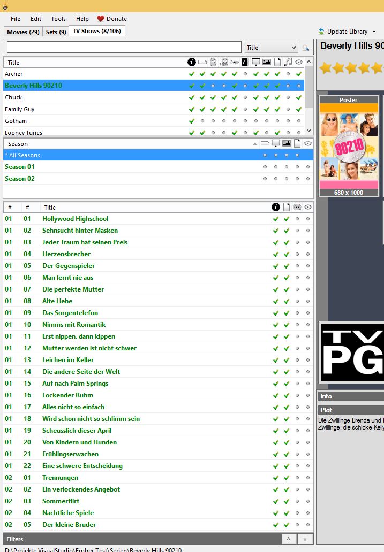Switch to the Sets (9) tab

coord(56,32)
